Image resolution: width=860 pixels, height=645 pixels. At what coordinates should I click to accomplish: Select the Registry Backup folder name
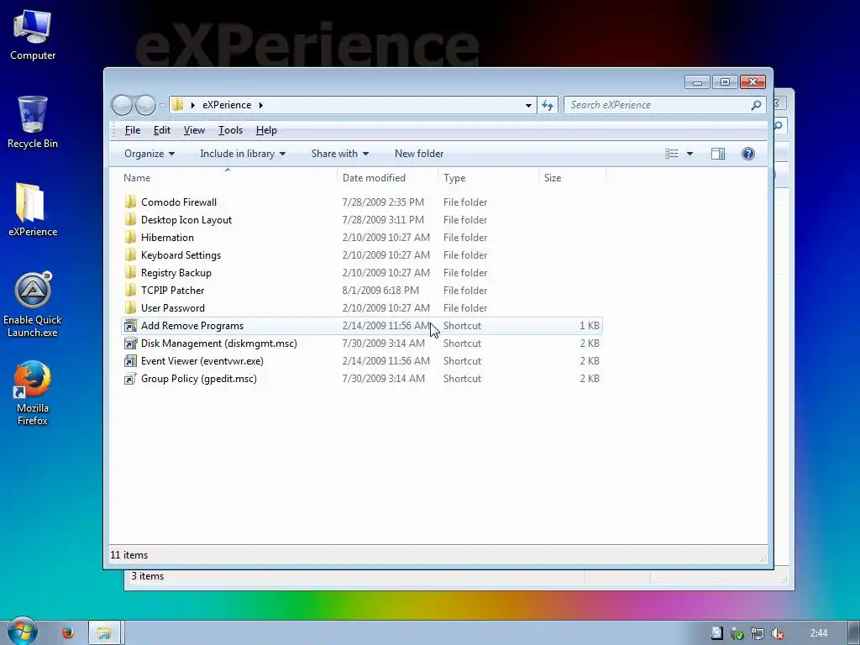176,273
